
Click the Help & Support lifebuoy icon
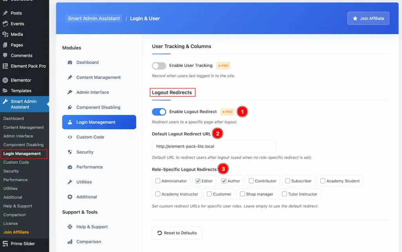pyautogui.click(x=70, y=227)
